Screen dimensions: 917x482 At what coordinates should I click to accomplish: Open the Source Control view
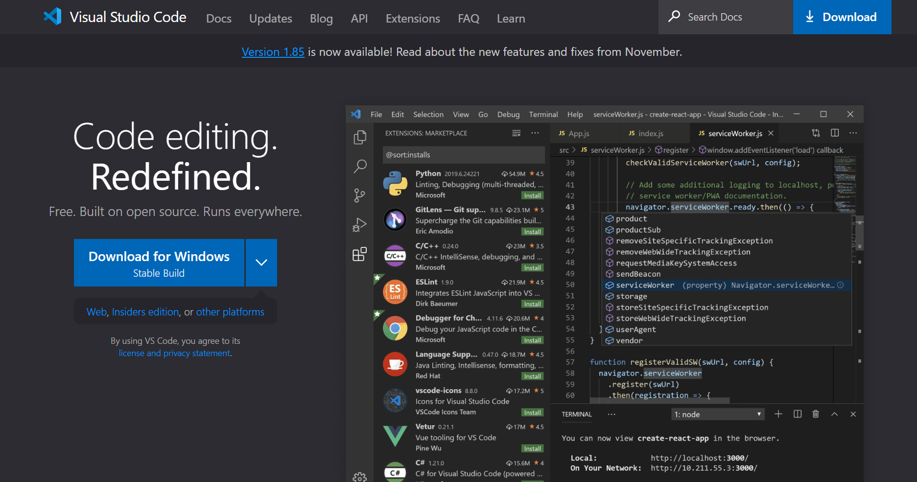tap(360, 195)
